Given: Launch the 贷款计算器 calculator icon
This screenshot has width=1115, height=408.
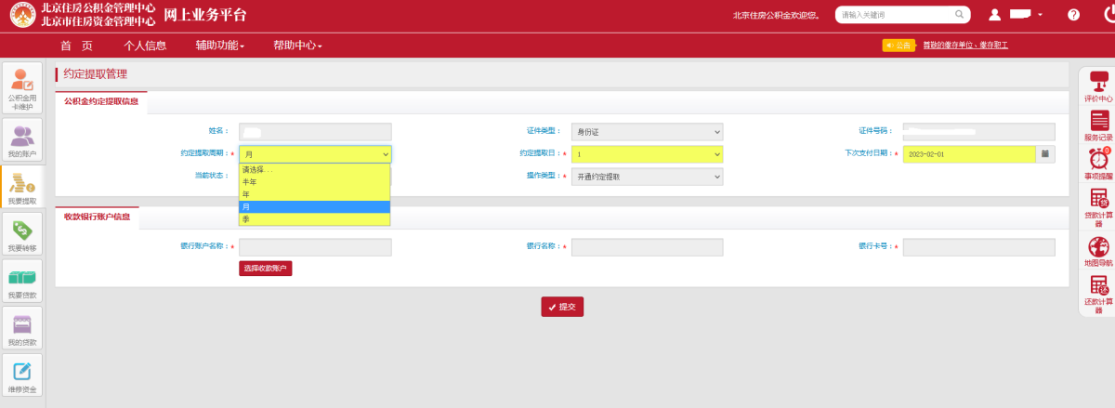Looking at the screenshot, I should [x=1098, y=206].
